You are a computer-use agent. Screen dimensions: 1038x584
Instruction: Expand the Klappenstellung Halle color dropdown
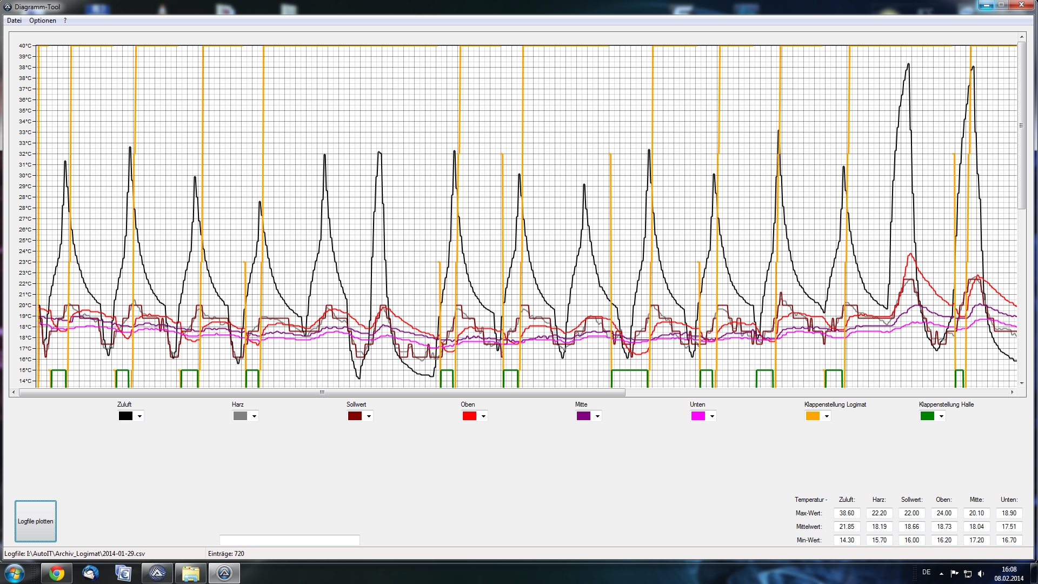pyautogui.click(x=941, y=416)
